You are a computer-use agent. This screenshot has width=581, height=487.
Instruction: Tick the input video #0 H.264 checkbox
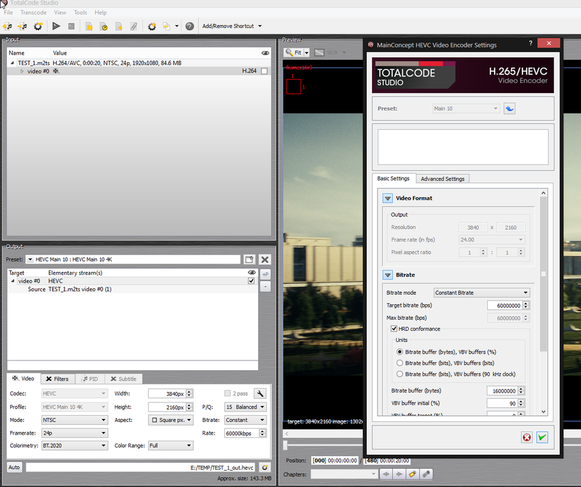[x=264, y=71]
